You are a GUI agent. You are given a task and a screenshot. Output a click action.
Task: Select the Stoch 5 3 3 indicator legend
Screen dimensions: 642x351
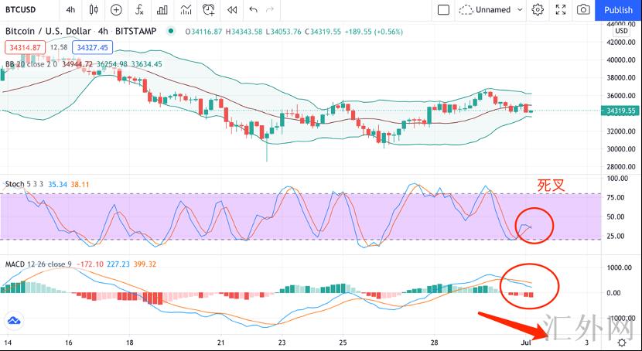click(24, 185)
